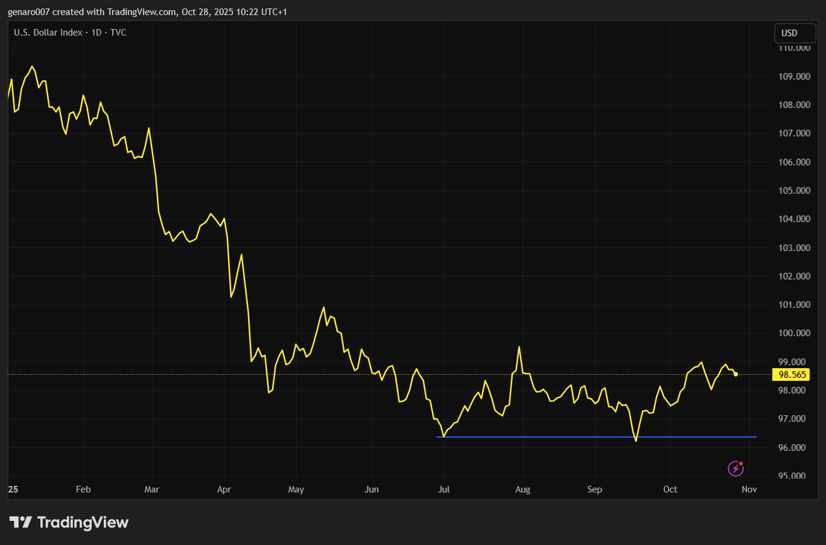The width and height of the screenshot is (826, 545).
Task: Click the Feb label on time axis
Action: tap(83, 489)
